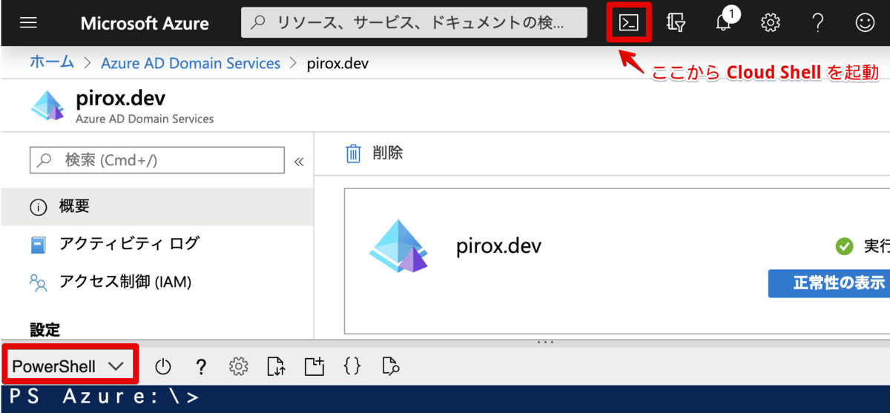Click the Cloud Shell pane resize handle dots
The image size is (890, 413).
(x=546, y=342)
